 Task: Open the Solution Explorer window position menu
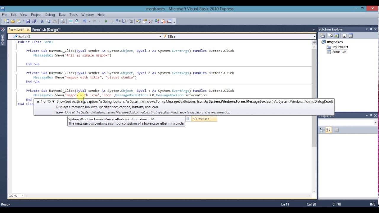click(367, 29)
